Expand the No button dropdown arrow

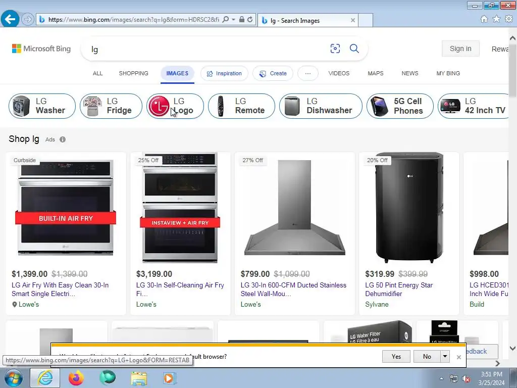[445, 356]
